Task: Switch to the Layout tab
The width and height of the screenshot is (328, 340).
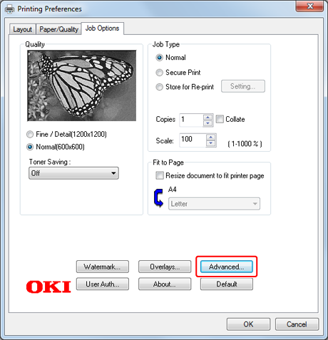Action: click(23, 29)
